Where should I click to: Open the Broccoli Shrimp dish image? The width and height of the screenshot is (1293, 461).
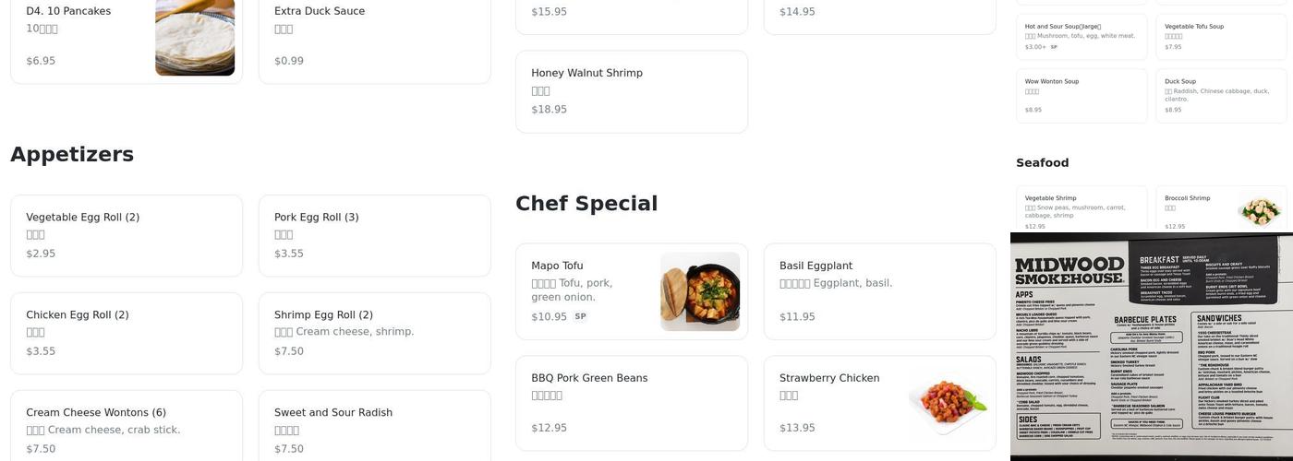1260,209
